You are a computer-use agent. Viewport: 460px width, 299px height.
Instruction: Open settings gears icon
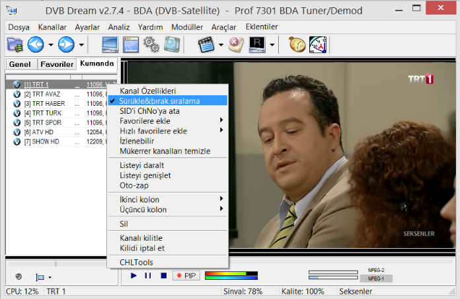151,45
